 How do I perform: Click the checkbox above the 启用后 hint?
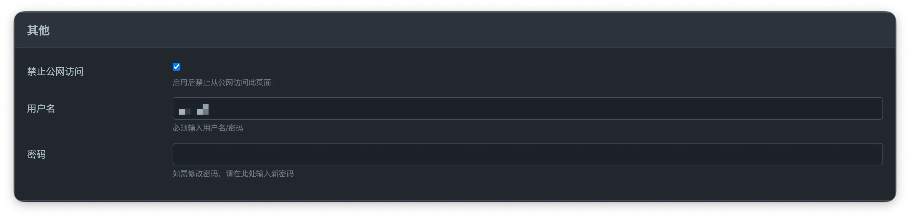click(x=176, y=67)
